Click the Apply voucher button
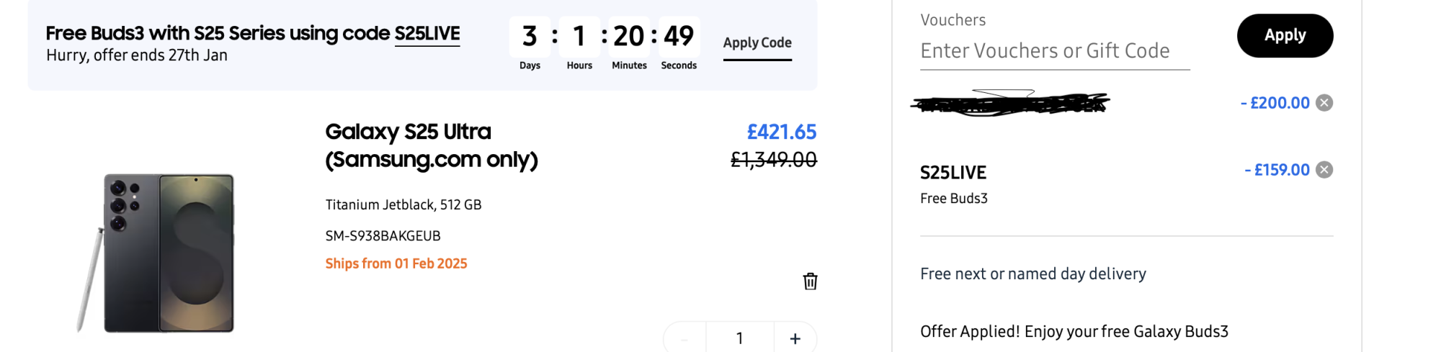The height and width of the screenshot is (352, 1441). click(x=1285, y=35)
